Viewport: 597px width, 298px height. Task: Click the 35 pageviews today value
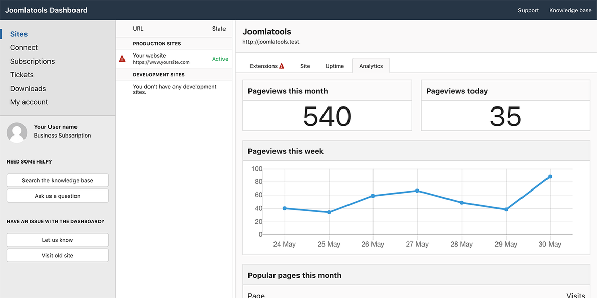506,116
